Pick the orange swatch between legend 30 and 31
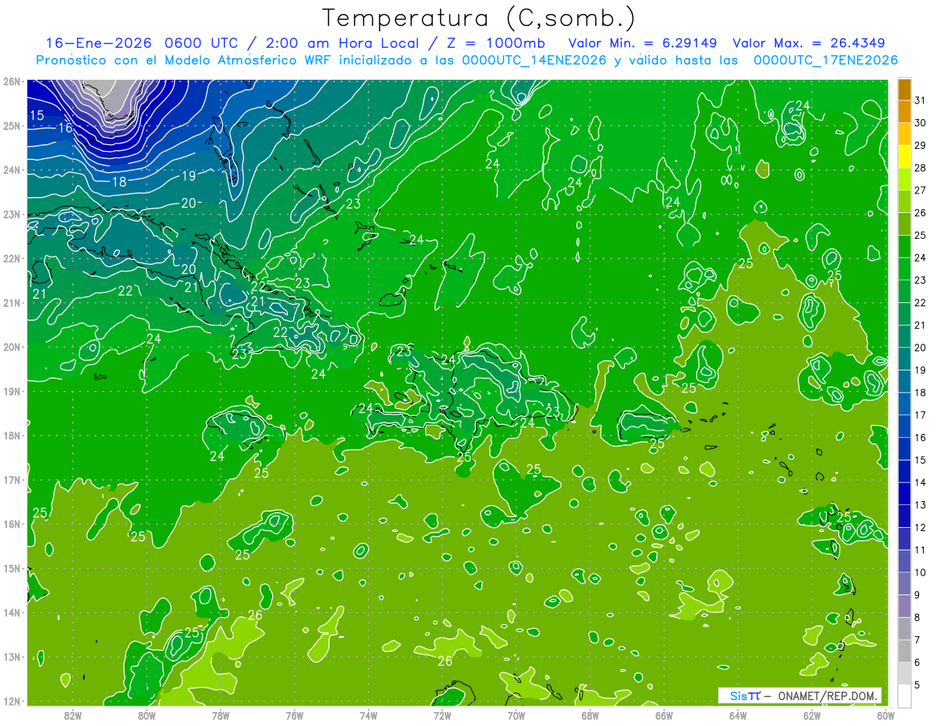The height and width of the screenshot is (726, 941). [904, 112]
